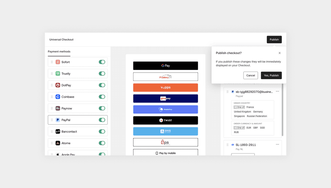Grab the drag handle beside PayPal
331x188 pixels.
click(x=52, y=120)
